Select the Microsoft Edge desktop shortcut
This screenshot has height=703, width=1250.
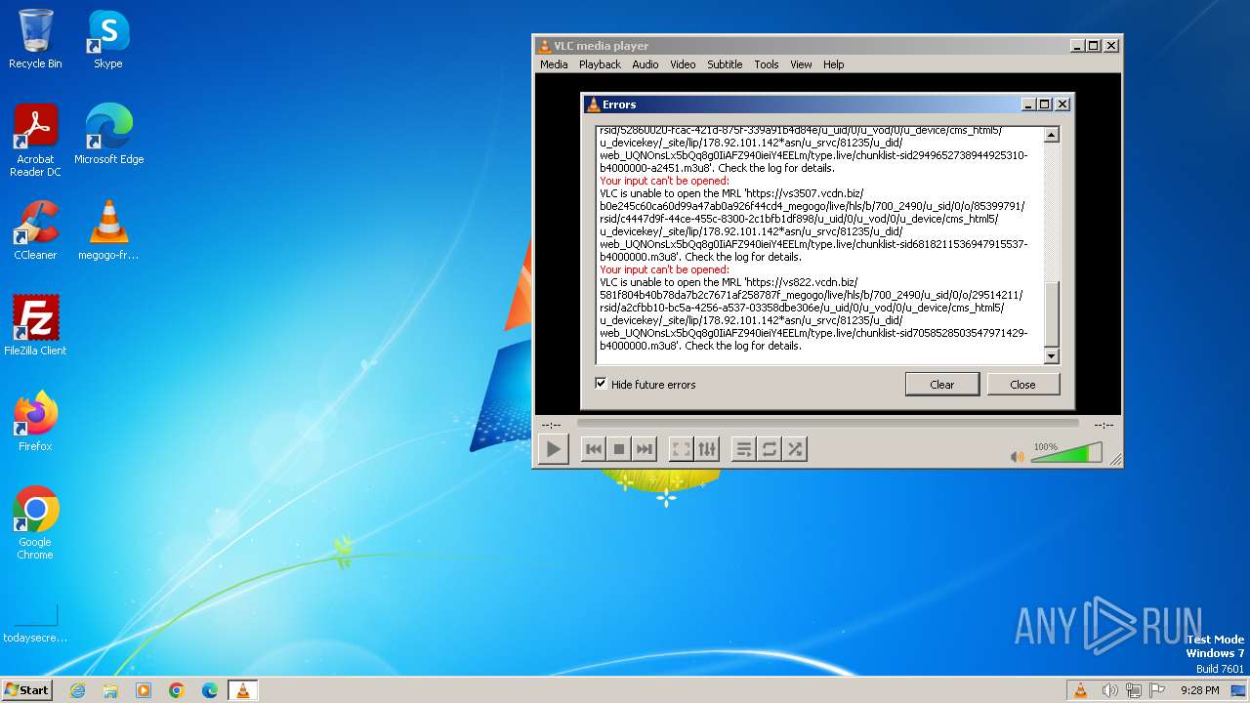click(x=108, y=136)
